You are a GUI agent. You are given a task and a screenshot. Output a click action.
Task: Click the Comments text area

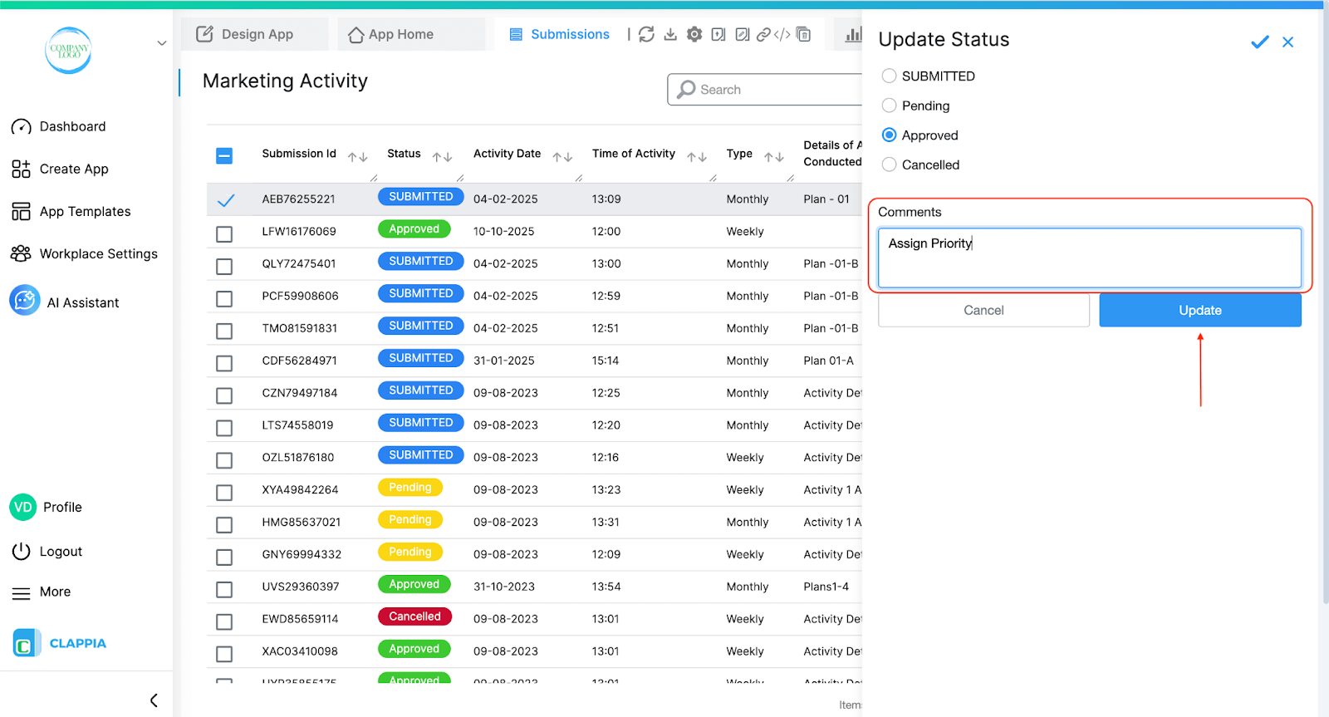[1090, 258]
